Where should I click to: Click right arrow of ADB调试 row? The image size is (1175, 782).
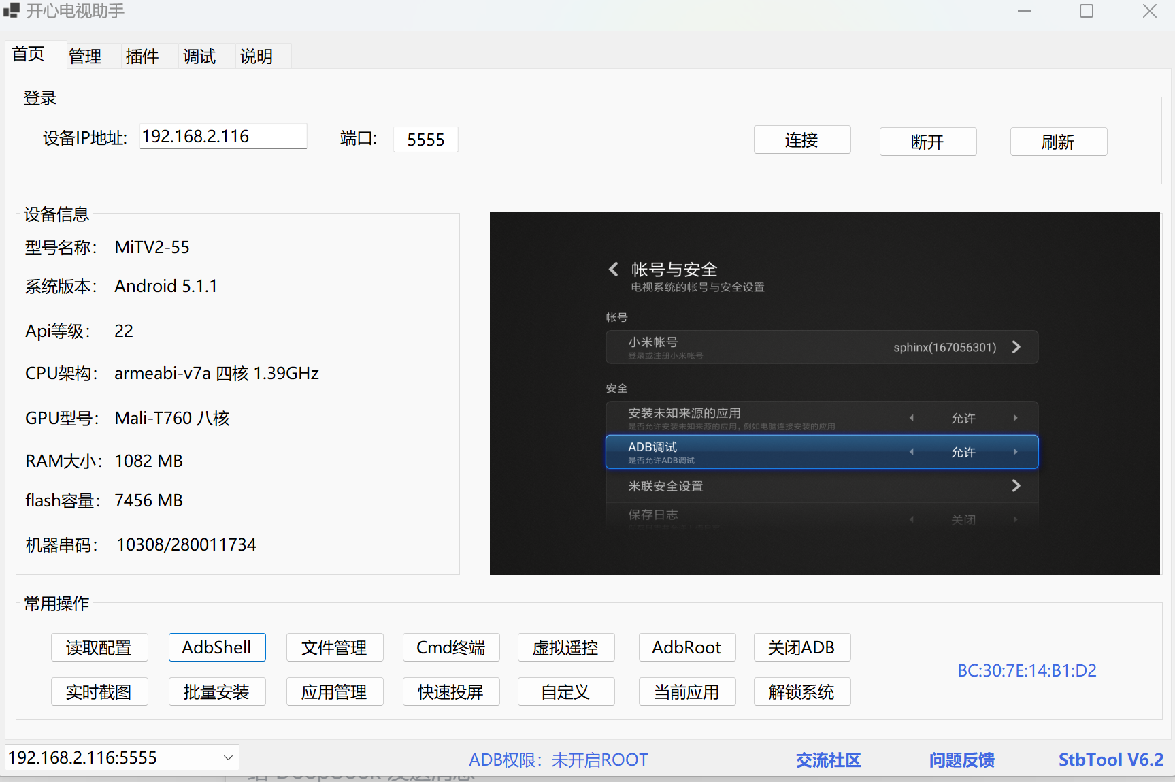[x=1015, y=452]
